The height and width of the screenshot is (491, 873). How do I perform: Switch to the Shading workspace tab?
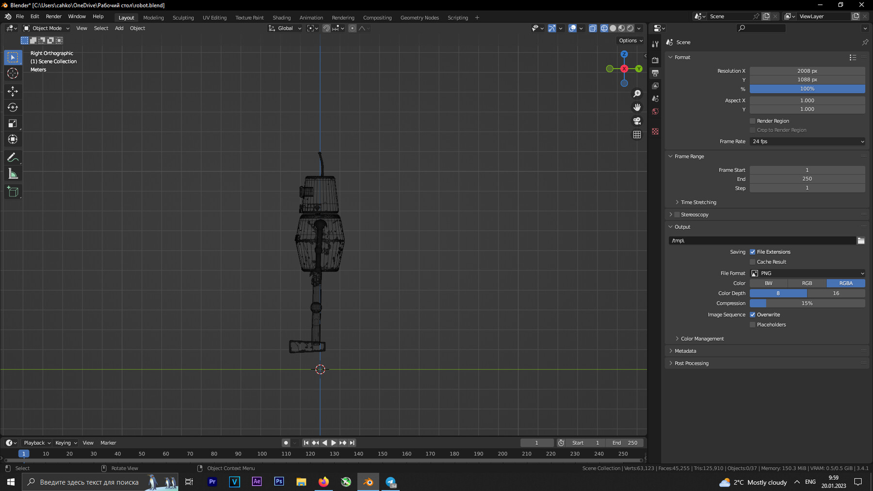(281, 17)
